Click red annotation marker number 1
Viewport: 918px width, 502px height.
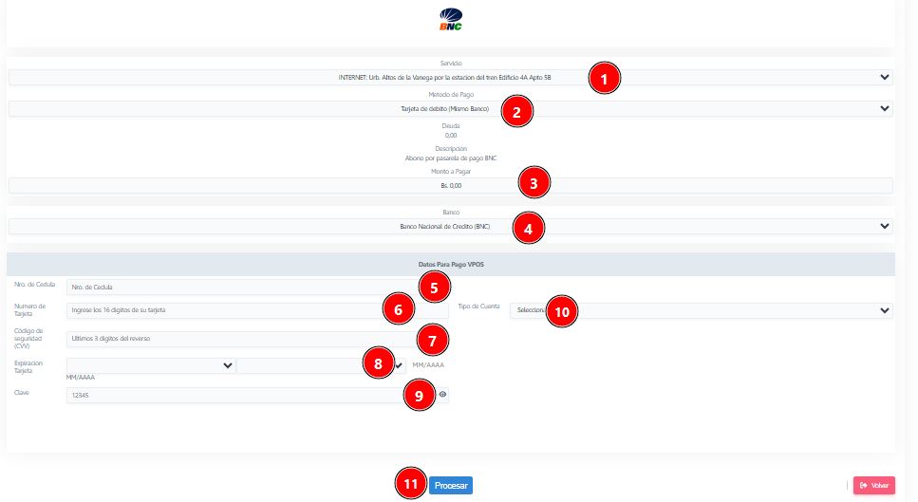point(604,78)
